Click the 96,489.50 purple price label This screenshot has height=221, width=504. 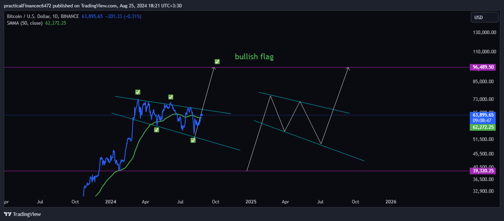(x=484, y=67)
